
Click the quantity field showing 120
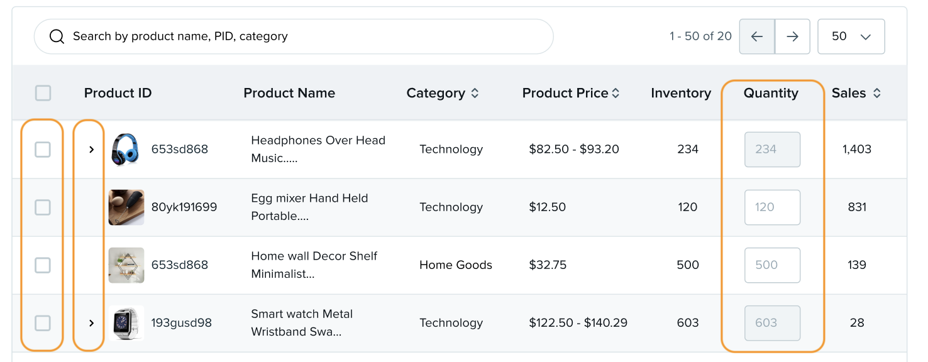coord(772,207)
